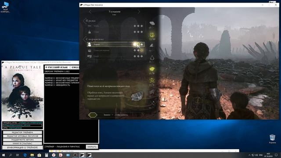This screenshot has width=281, height=158.
Task: Open Microsoft Store from the taskbar
Action: tap(39, 155)
